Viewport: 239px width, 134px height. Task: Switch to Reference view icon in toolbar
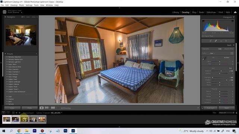click(47, 108)
